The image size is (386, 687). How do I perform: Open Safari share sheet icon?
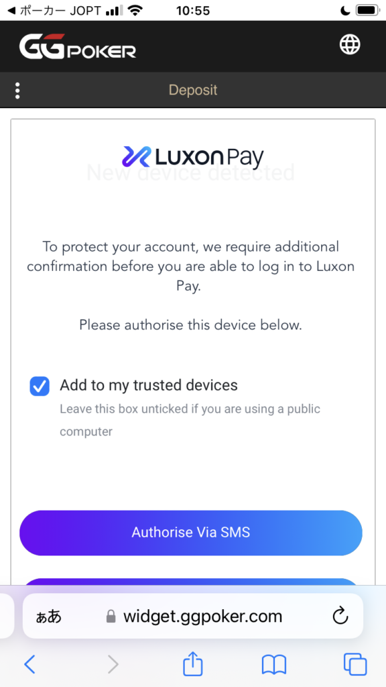click(192, 664)
